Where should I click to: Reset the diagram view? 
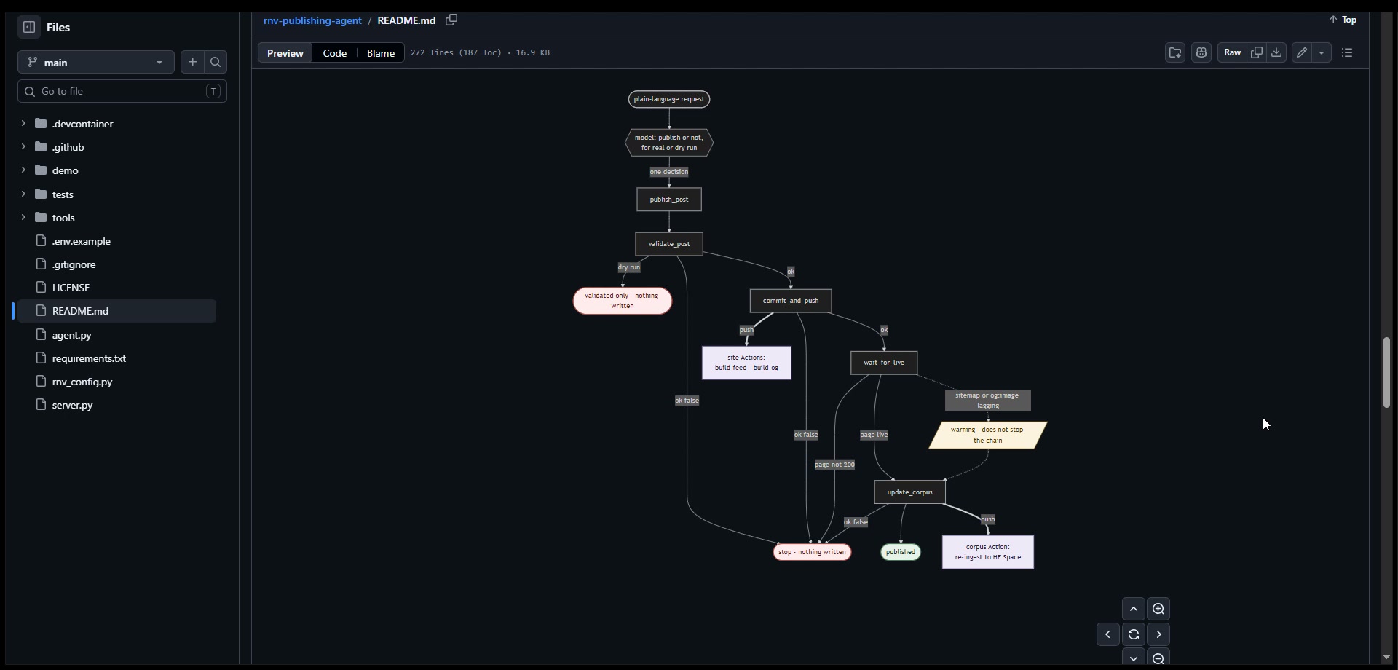1133,634
